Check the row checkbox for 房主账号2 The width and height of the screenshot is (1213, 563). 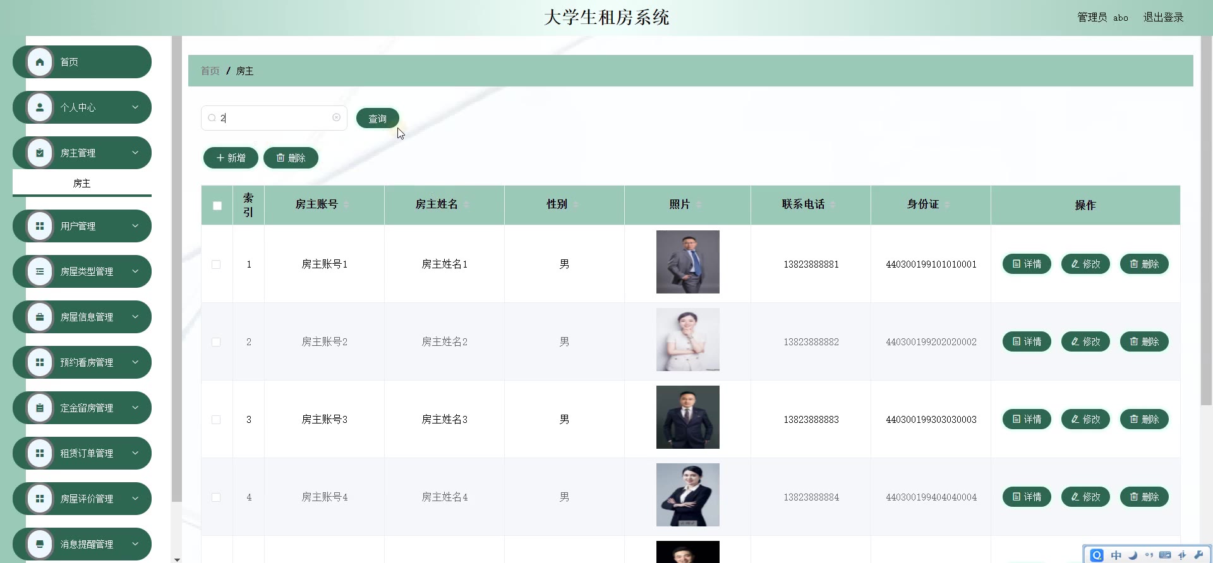[216, 342]
